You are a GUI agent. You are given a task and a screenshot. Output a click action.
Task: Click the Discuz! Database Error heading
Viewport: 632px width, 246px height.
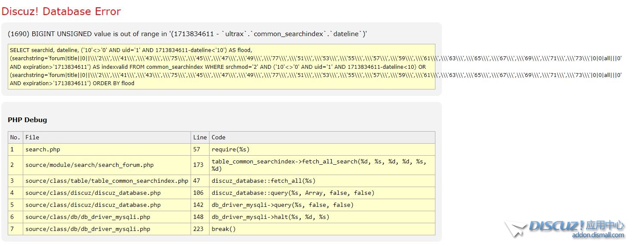click(x=61, y=12)
